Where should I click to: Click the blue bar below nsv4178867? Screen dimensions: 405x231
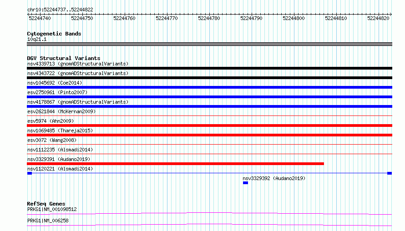click(209, 106)
